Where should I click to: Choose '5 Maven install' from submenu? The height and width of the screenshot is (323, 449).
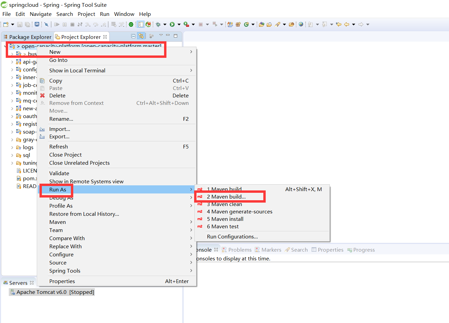(225, 219)
